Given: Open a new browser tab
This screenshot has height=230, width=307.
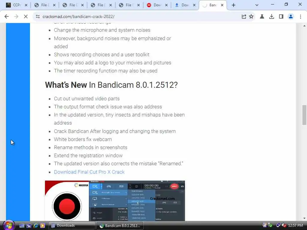Looking at the screenshot, I should pos(233,5).
